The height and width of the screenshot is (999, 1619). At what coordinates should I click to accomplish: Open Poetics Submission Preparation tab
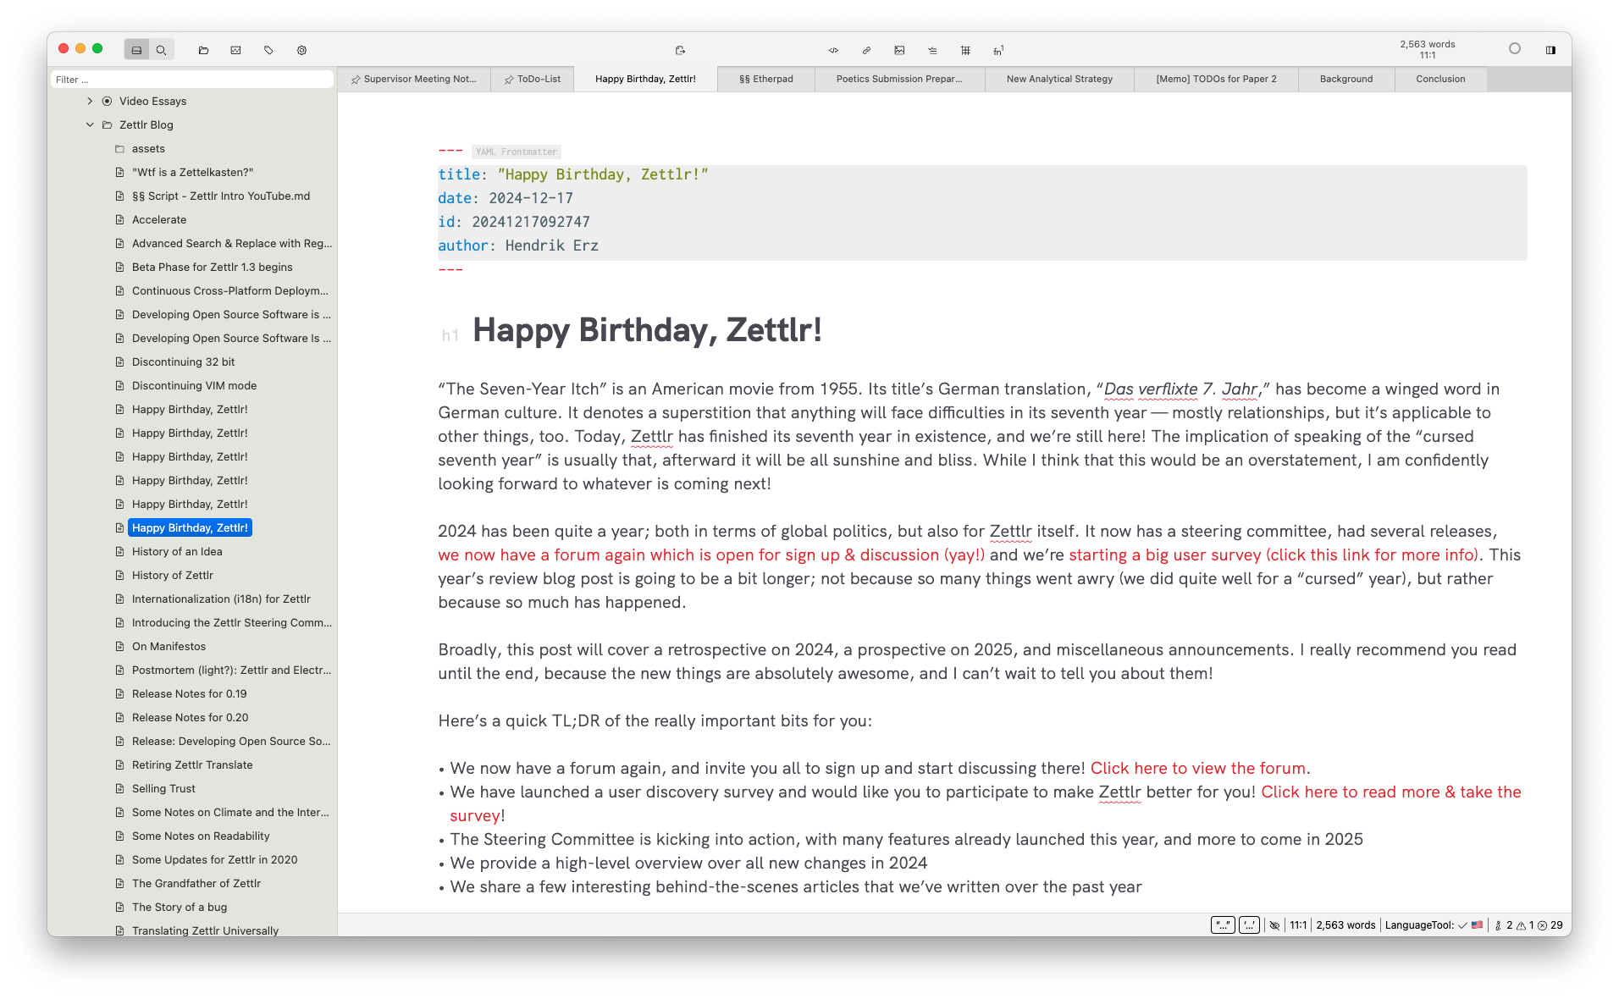(x=898, y=79)
